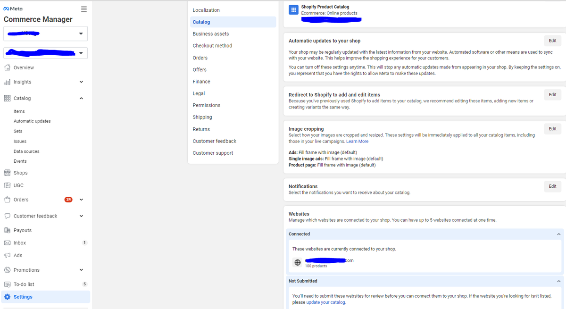Follow the Learn More link
The height and width of the screenshot is (309, 566).
pyautogui.click(x=357, y=142)
